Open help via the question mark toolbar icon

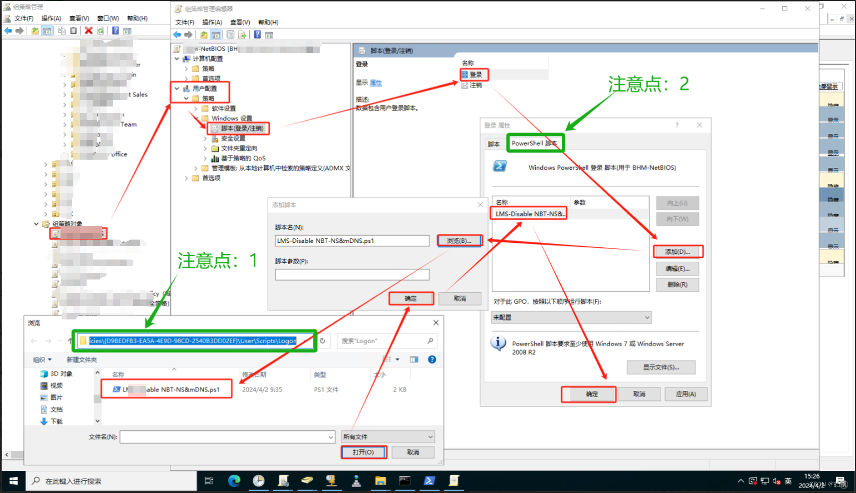pyautogui.click(x=257, y=34)
